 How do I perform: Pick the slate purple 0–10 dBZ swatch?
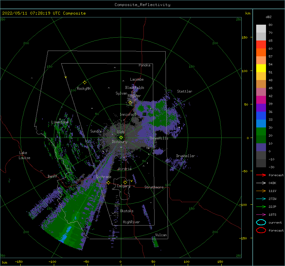click(261, 147)
